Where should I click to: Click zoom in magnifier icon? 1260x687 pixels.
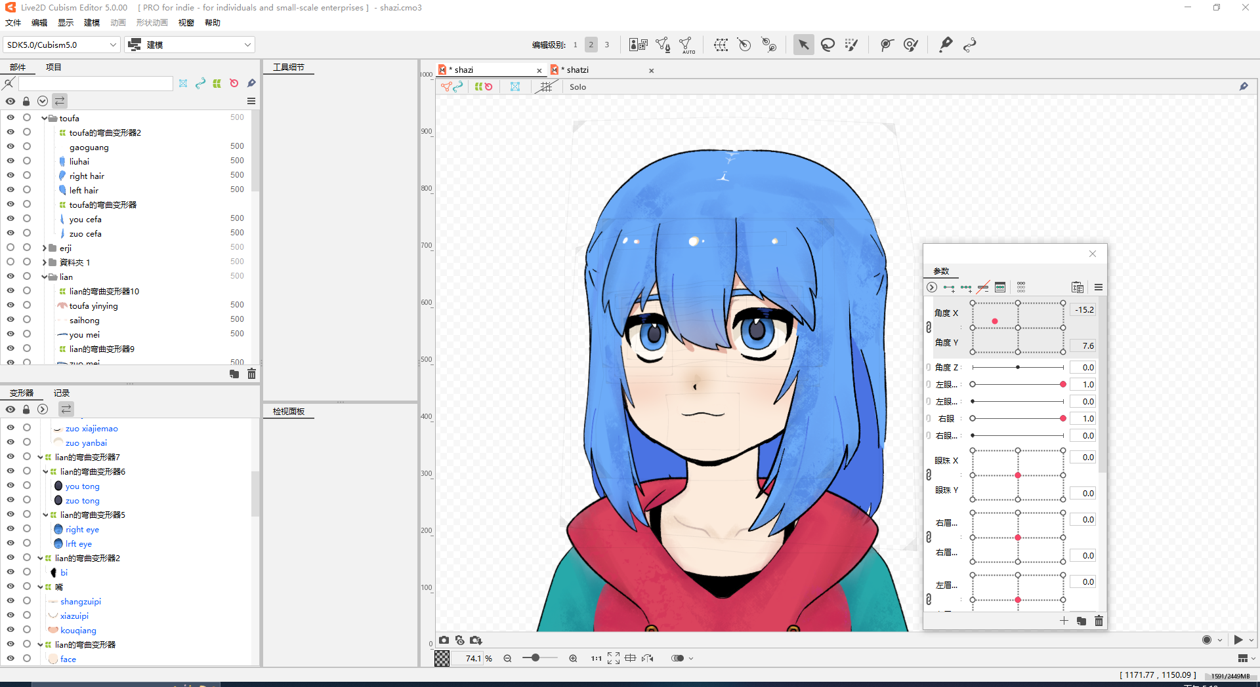(x=573, y=658)
